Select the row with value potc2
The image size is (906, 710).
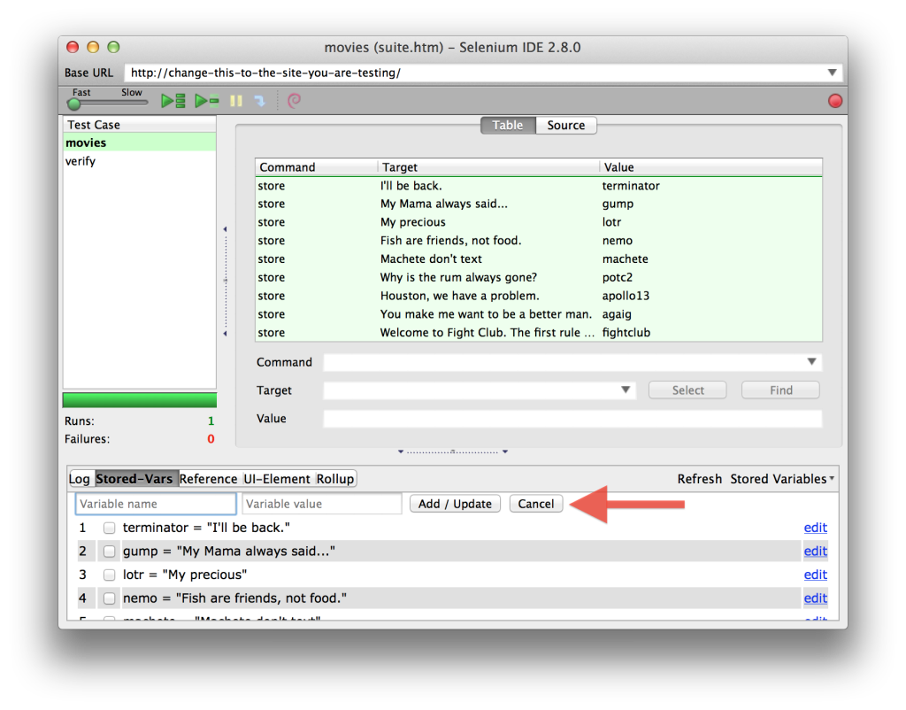[x=539, y=277]
